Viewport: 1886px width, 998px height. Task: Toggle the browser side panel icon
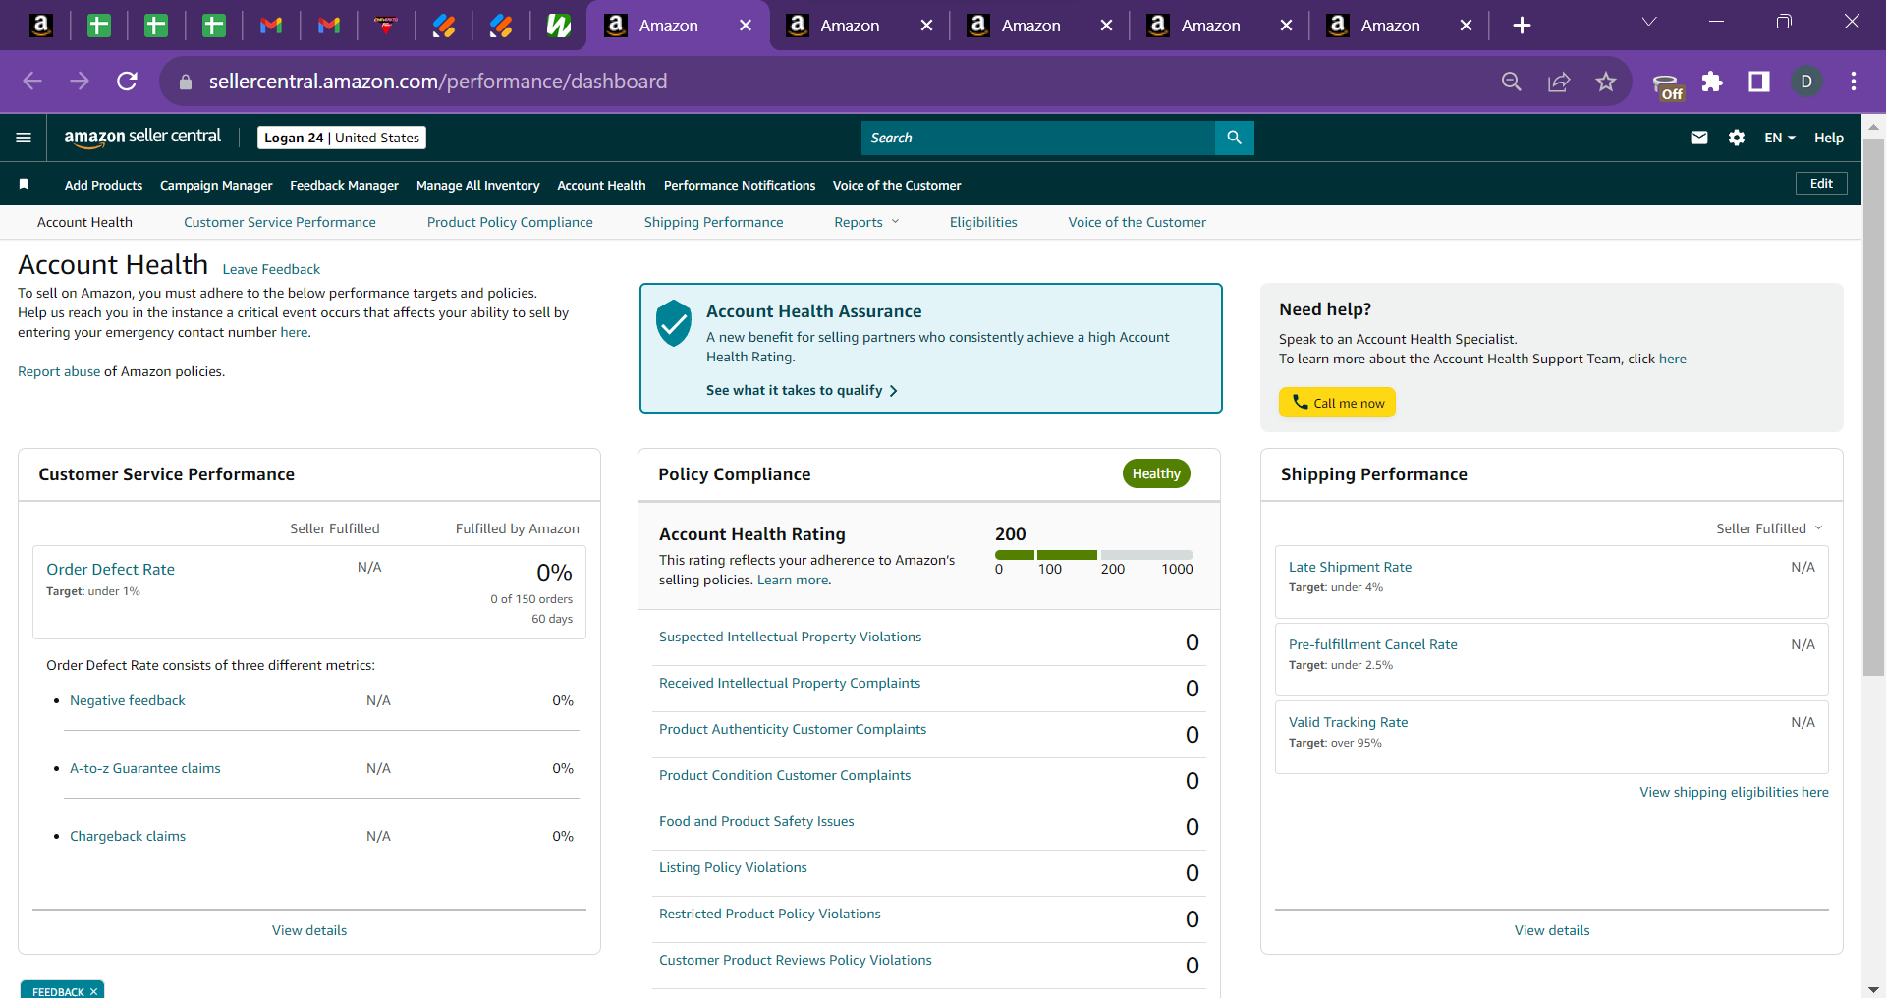1759,82
